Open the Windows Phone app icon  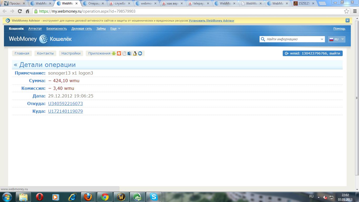pyautogui.click(x=119, y=53)
